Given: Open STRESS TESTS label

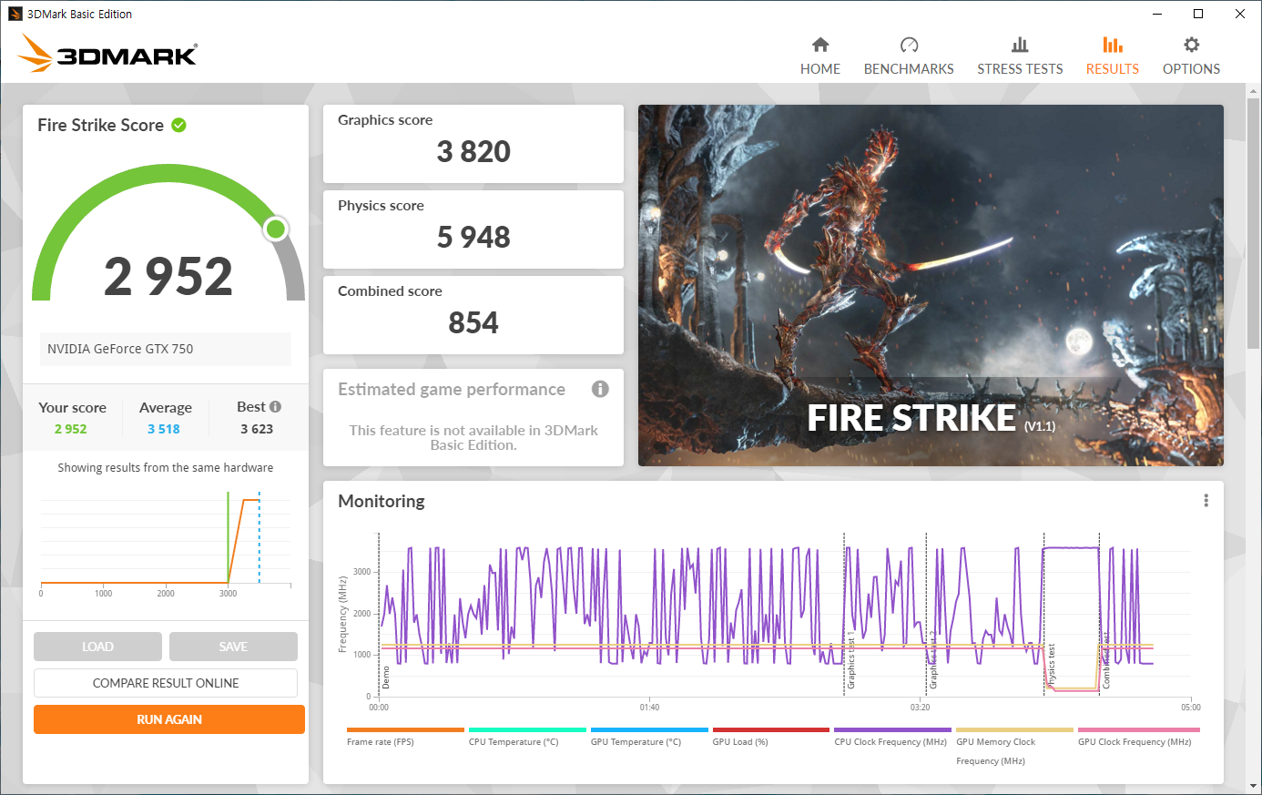Looking at the screenshot, I should 1020,69.
